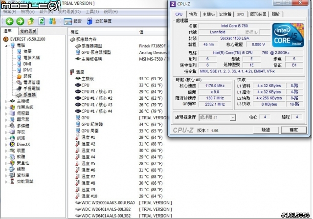
Task: Switch to 關於 about tab in CPU-Z
Action: coord(276,14)
